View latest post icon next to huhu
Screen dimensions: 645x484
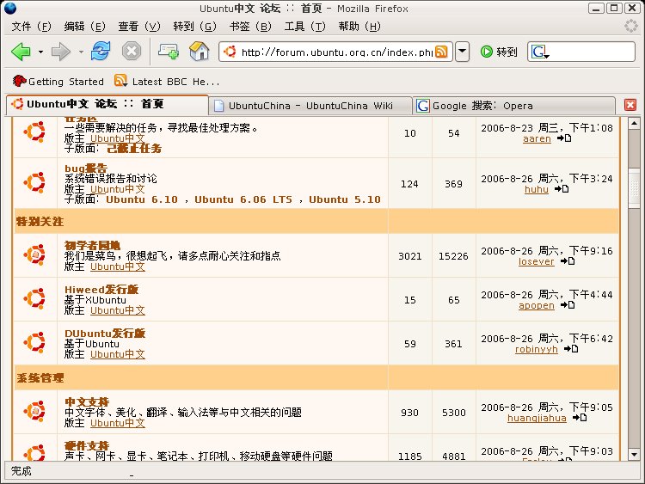pos(562,189)
